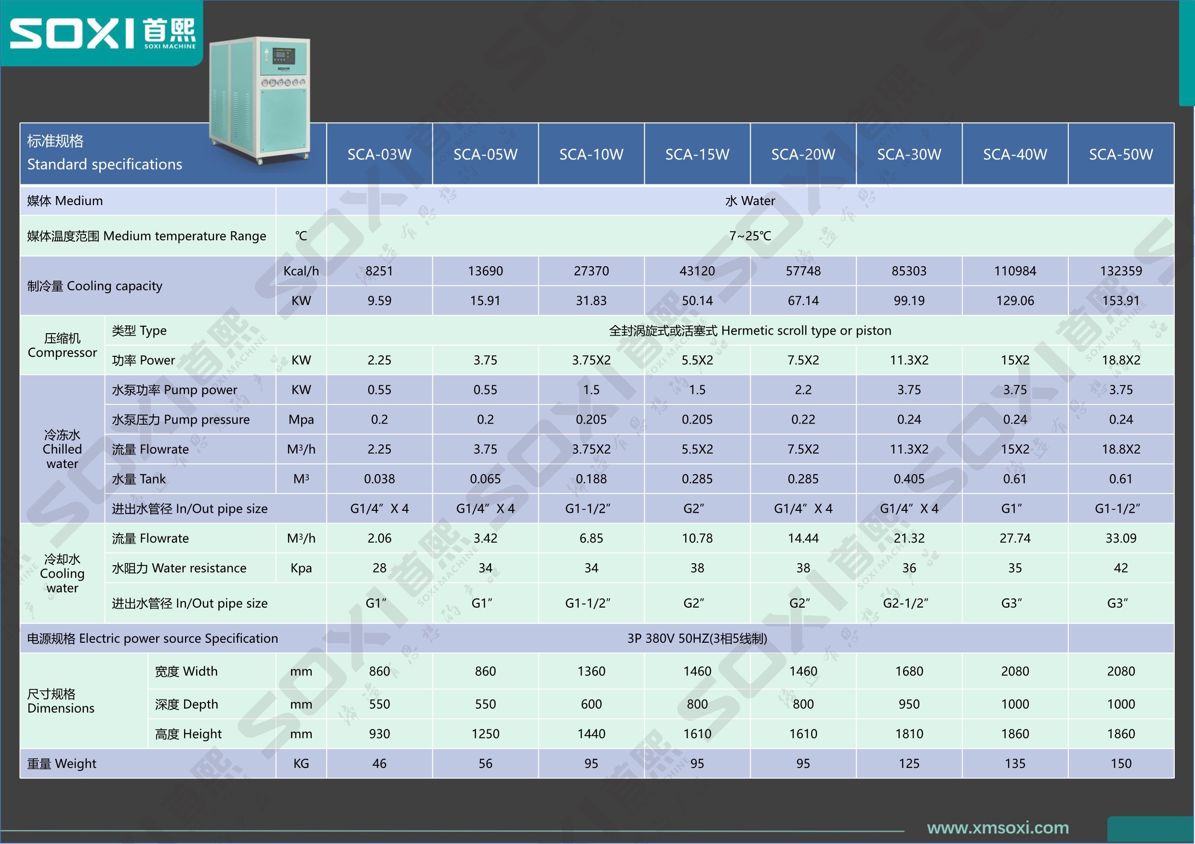This screenshot has height=844, width=1195.
Task: Select the SCA-05W model column header
Action: coord(485,155)
